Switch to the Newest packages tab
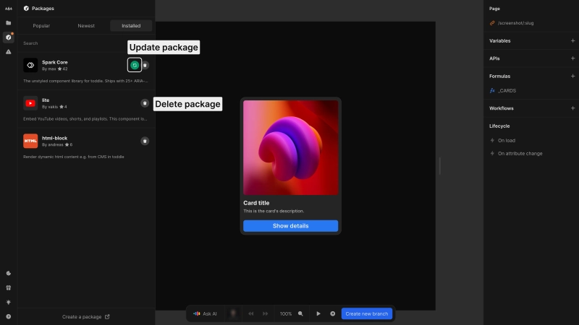 [x=86, y=26]
